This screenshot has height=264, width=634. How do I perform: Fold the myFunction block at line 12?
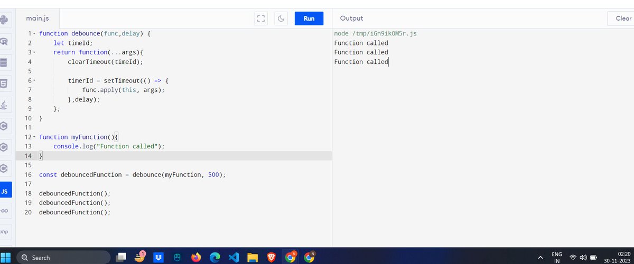click(x=34, y=138)
